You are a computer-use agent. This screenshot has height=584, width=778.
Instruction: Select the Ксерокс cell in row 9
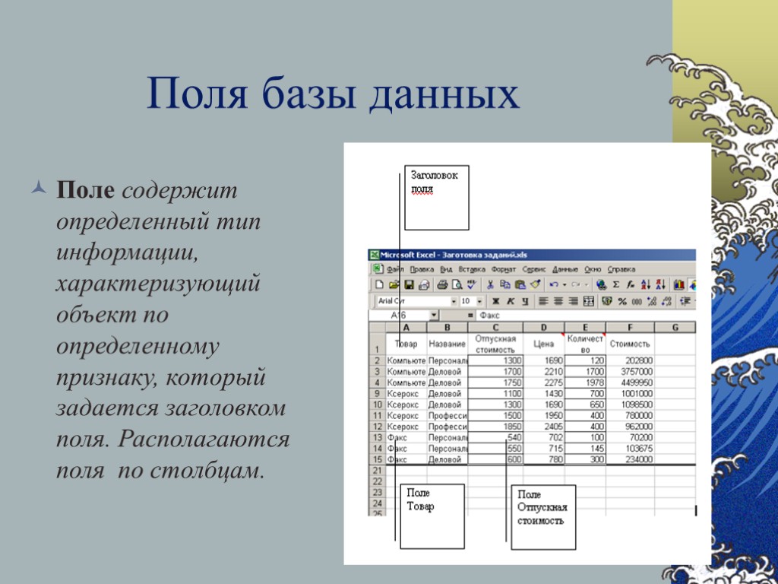point(406,394)
